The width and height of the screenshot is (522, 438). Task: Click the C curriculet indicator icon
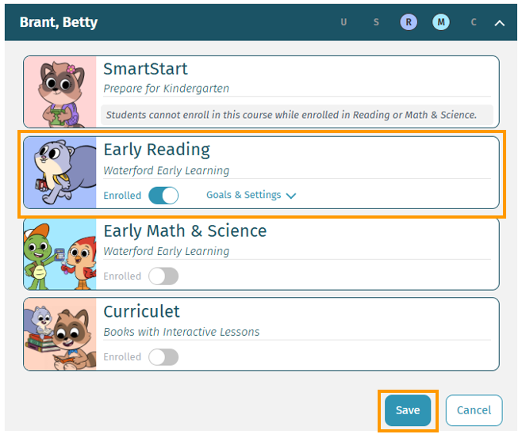[x=474, y=22]
